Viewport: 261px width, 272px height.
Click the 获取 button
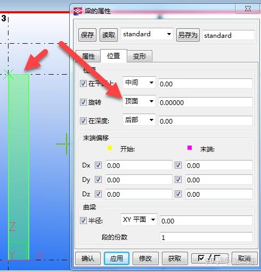coord(175,258)
